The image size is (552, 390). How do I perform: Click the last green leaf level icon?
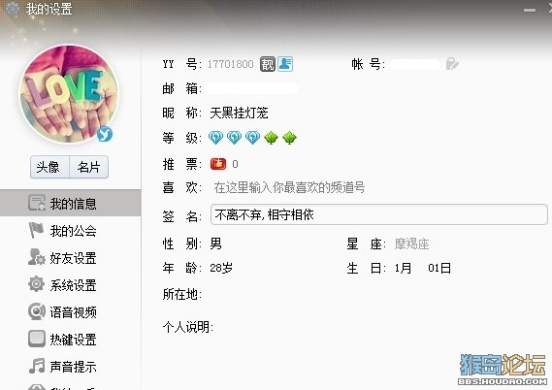pyautogui.click(x=289, y=138)
